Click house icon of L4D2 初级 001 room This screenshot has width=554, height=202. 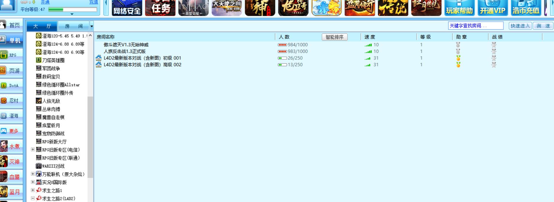click(99, 58)
